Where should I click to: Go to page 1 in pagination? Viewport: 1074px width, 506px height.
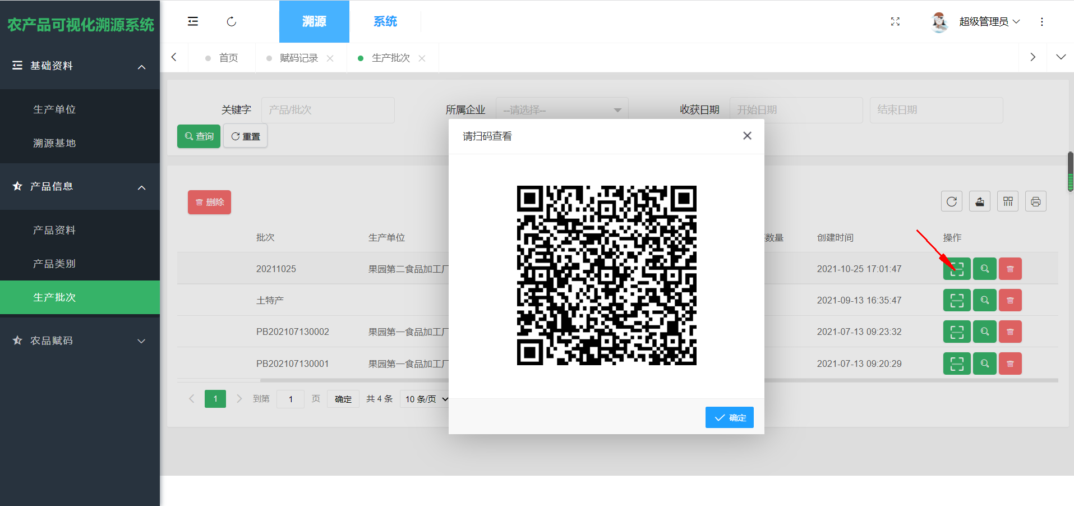pos(215,399)
